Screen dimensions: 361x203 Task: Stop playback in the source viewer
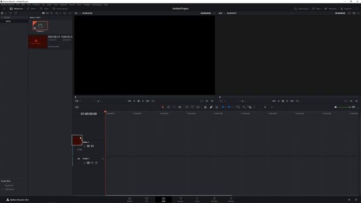point(138,101)
